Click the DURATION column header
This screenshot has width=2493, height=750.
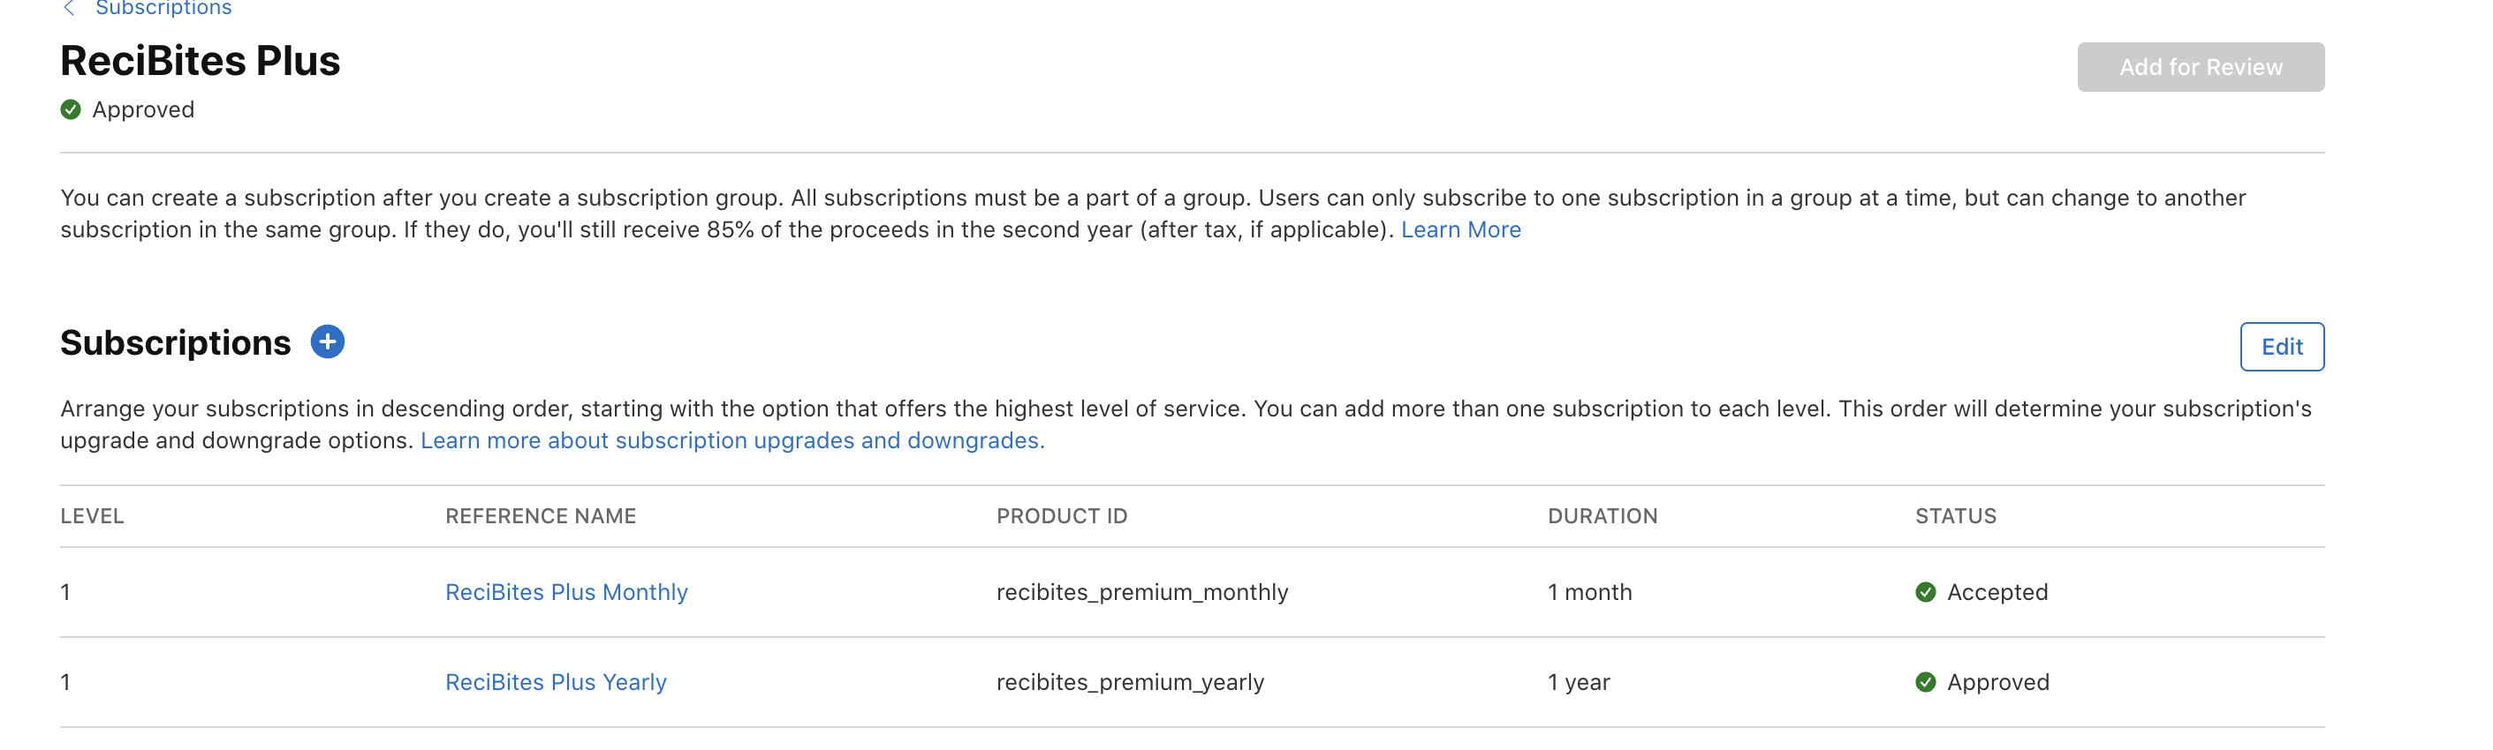tap(1602, 517)
